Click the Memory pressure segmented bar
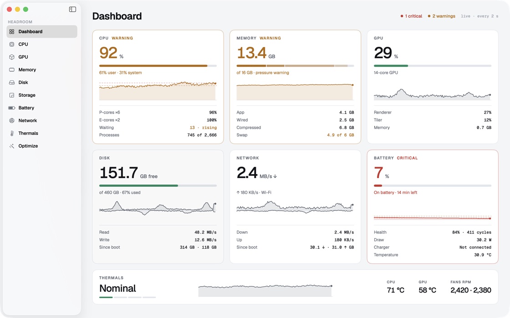Viewport: 510px width, 318px height. pyautogui.click(x=296, y=66)
